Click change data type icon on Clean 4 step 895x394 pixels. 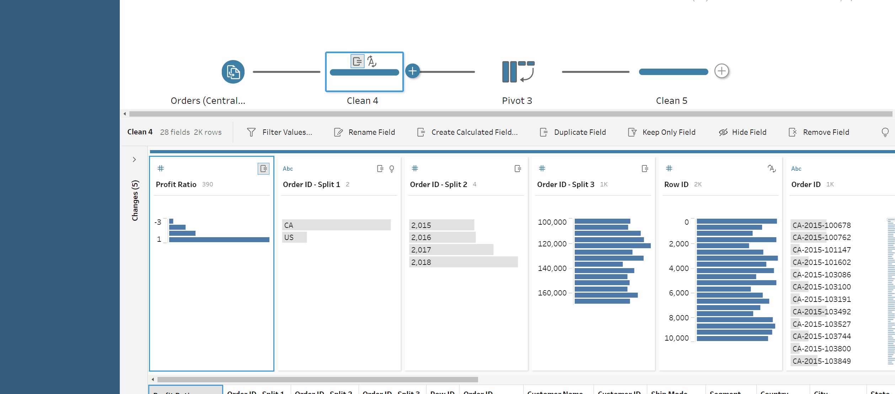click(x=372, y=62)
